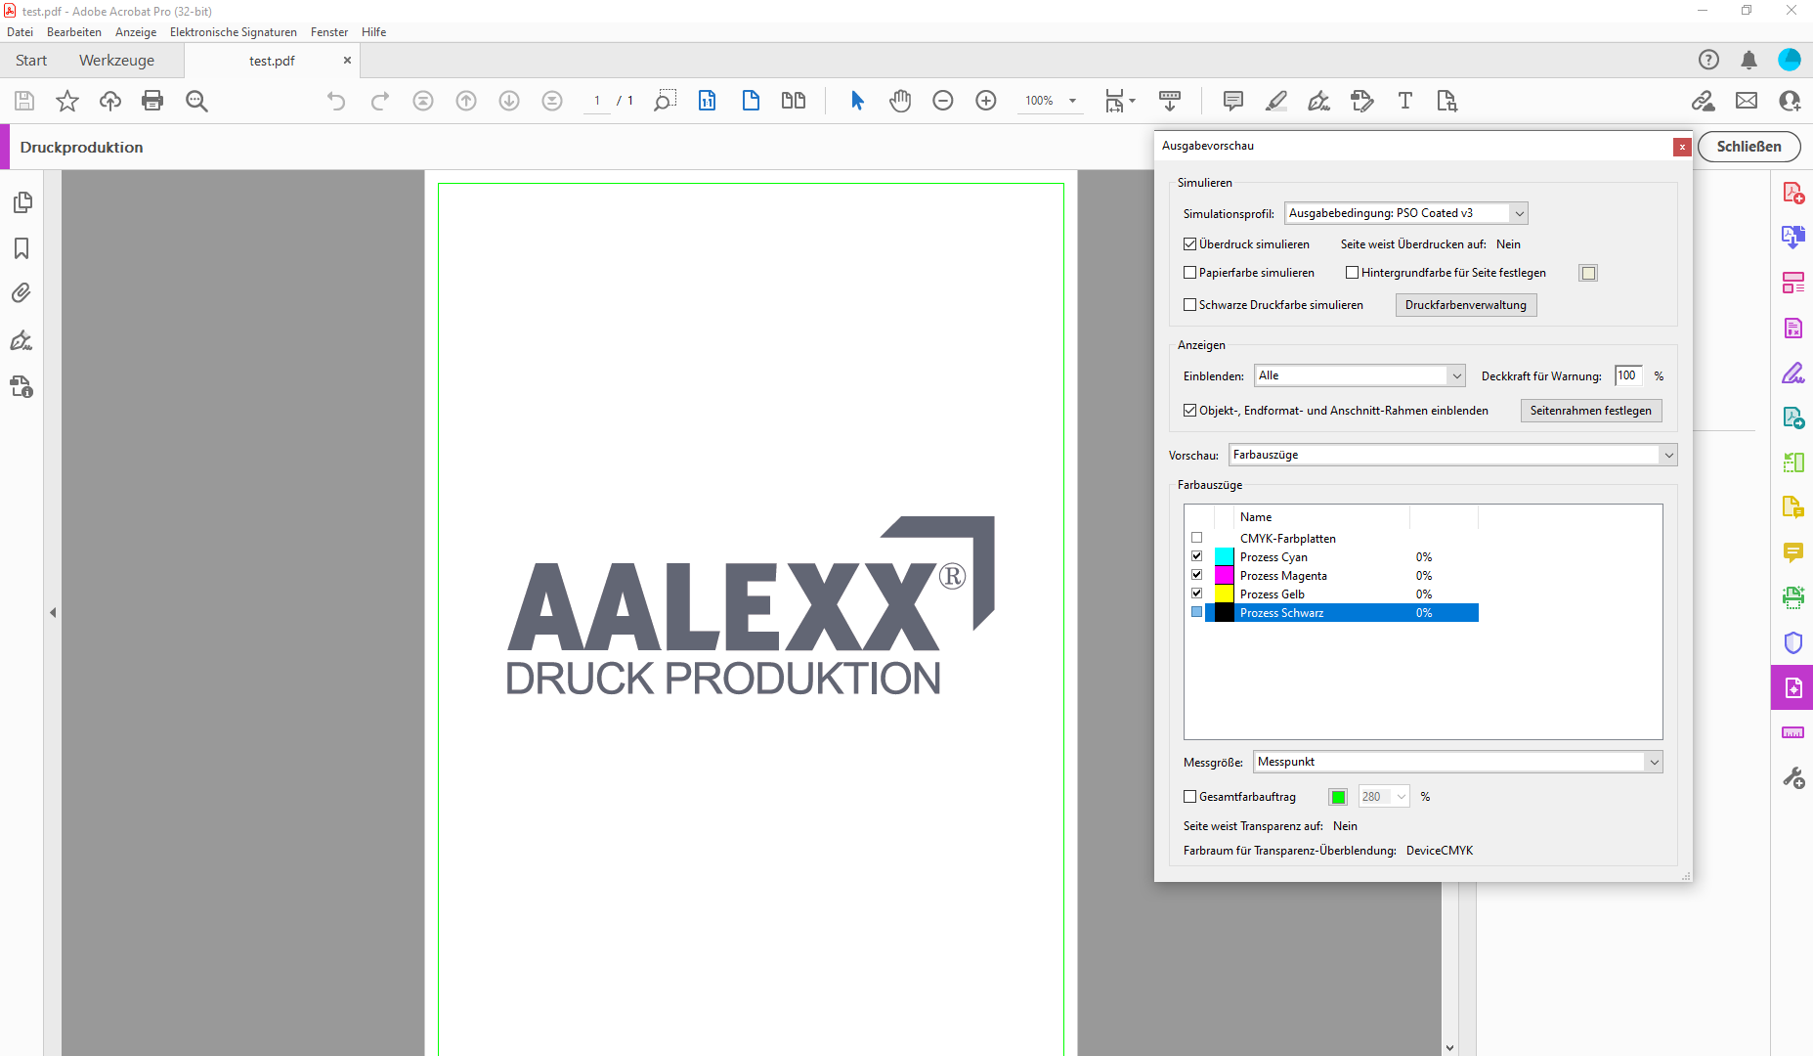Open the Vorschau dropdown showing Farbauszüge
1813x1056 pixels.
pos(1667,455)
